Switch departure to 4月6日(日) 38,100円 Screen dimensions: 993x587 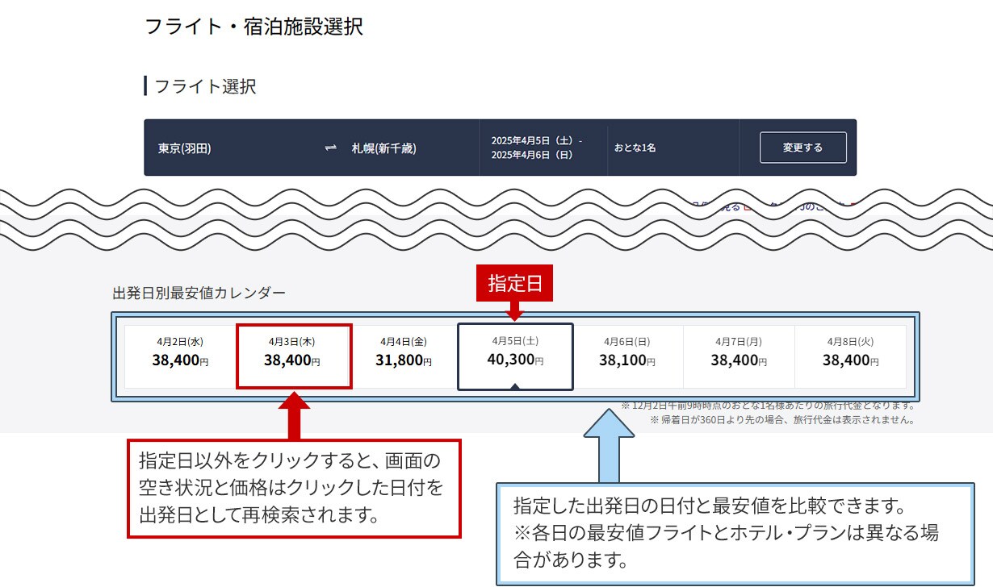(x=626, y=356)
